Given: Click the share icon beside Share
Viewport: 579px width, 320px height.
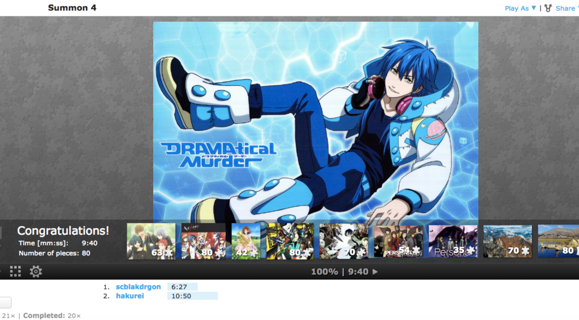Looking at the screenshot, I should click(548, 8).
